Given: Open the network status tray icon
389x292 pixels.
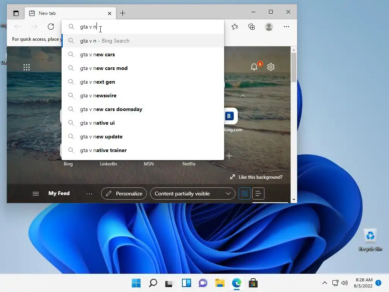Looking at the screenshot, I should tap(335, 283).
